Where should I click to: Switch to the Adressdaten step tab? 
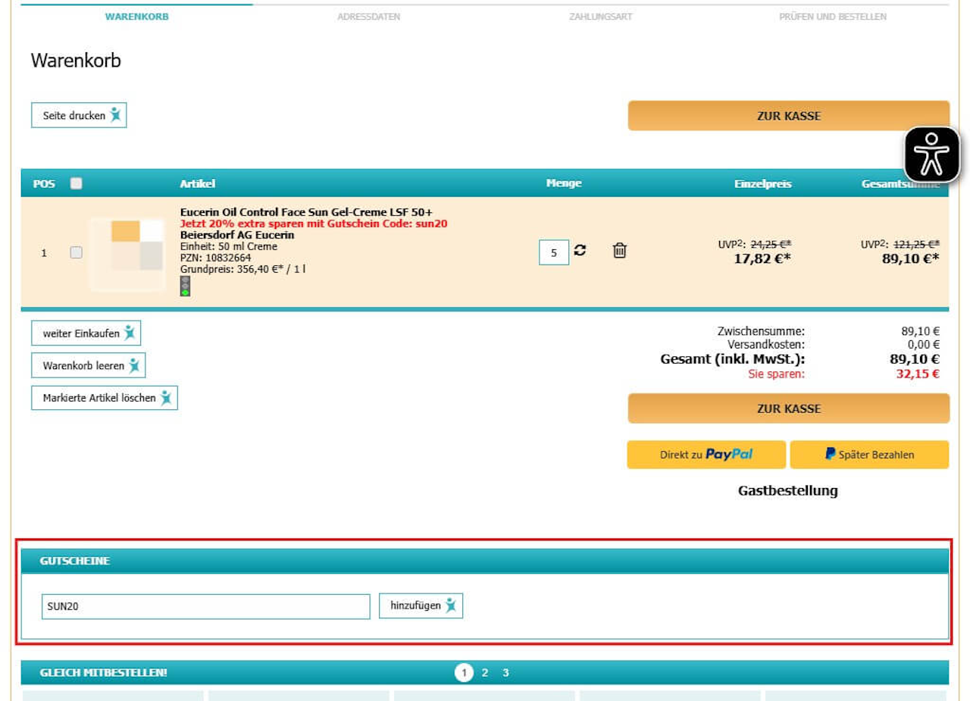coord(369,17)
